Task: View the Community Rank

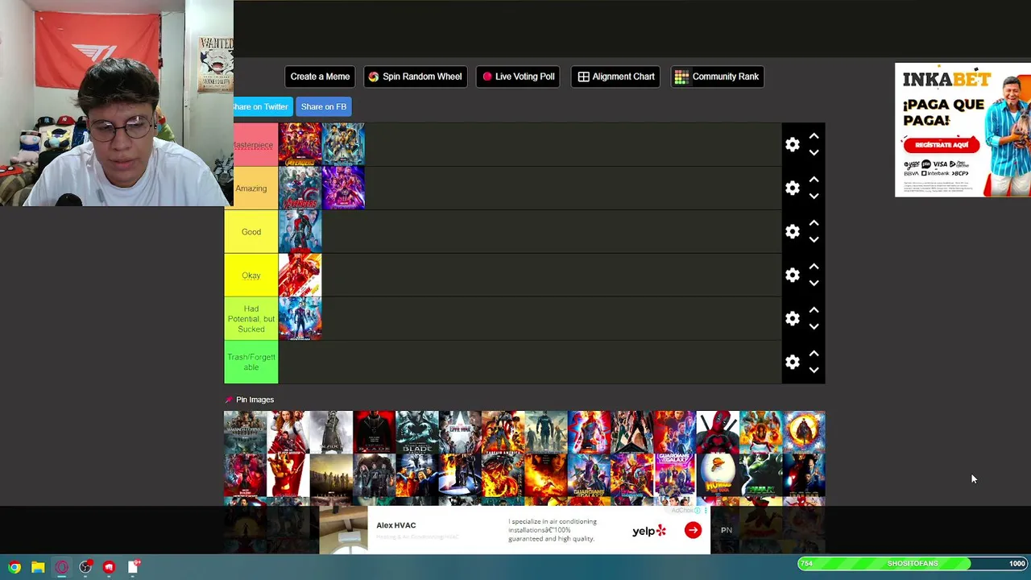Action: pos(717,77)
